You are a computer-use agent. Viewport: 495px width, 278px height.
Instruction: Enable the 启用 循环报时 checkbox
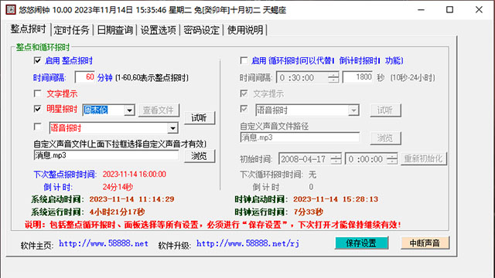[x=244, y=60]
